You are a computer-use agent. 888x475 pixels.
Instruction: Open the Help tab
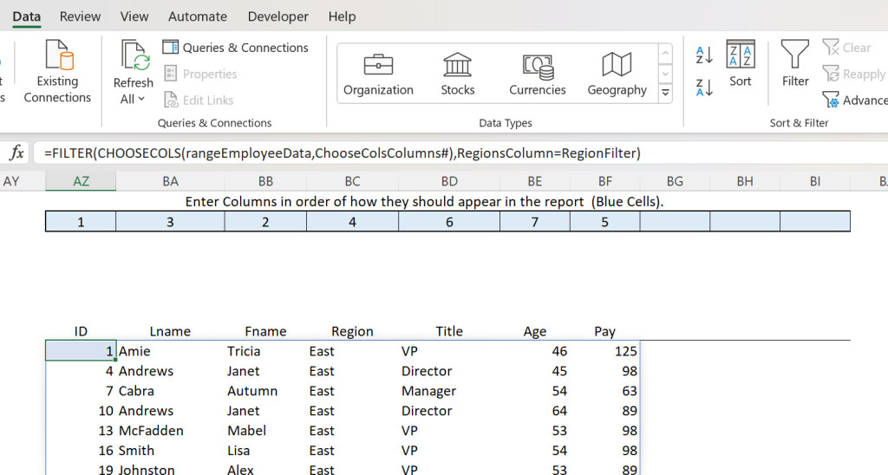click(x=342, y=16)
